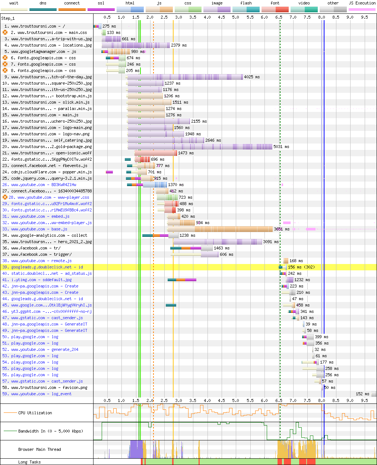377x465 pixels.
Task: Click the 2379 ms locations.jpg bar
Action: pos(136,45)
